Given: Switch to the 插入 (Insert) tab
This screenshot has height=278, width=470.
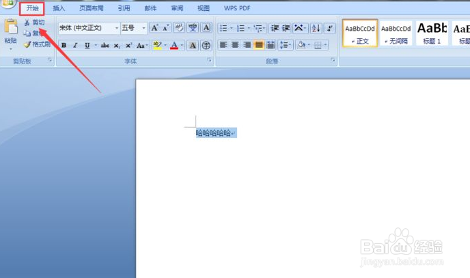Looking at the screenshot, I should pyautogui.click(x=59, y=8).
